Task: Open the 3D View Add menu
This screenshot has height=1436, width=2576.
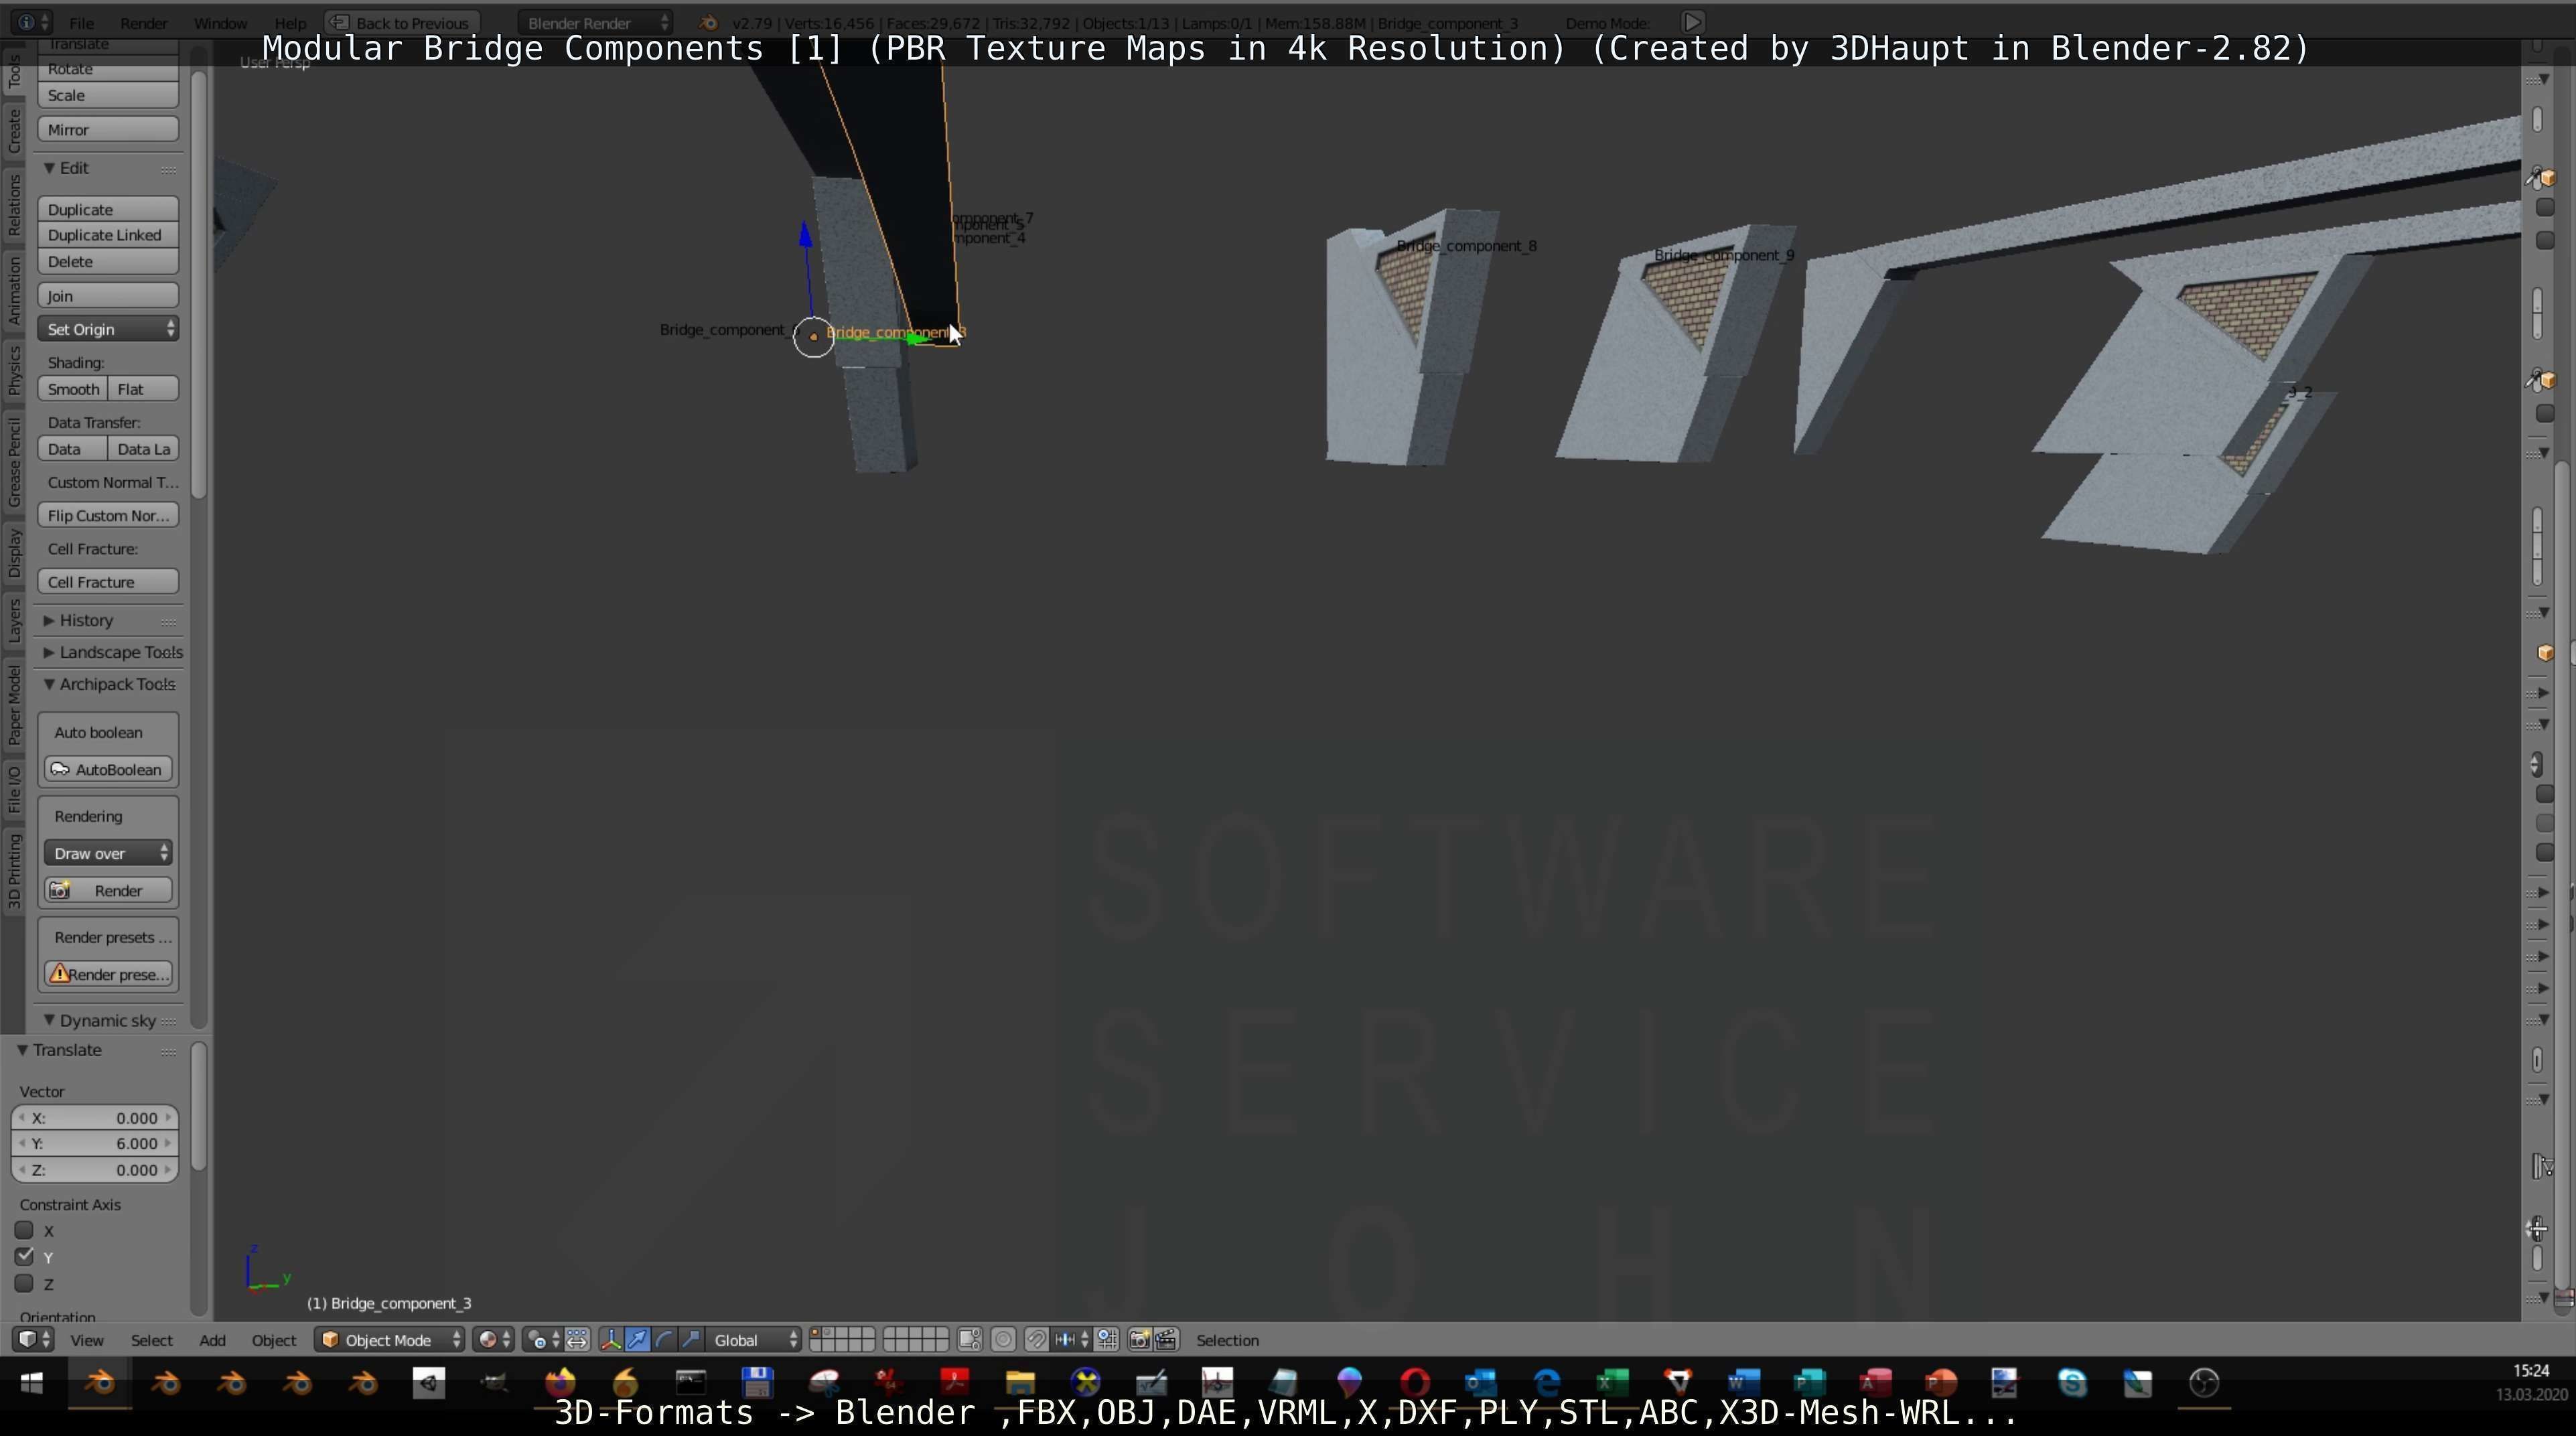Action: [x=212, y=1340]
